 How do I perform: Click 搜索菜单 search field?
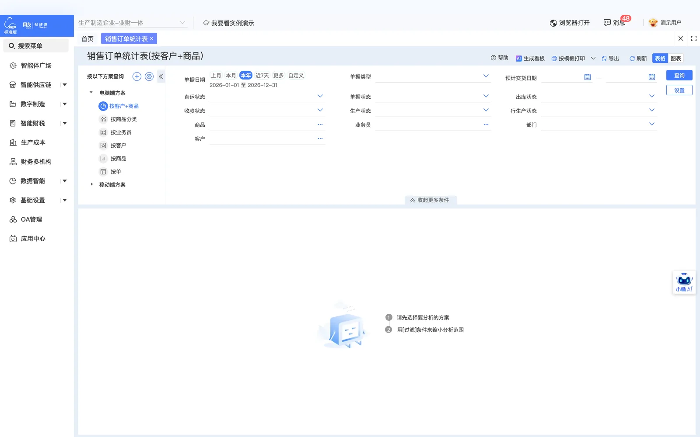[36, 45]
